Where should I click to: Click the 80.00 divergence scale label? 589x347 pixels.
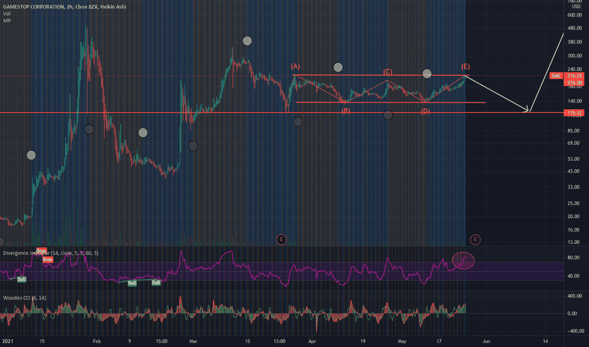573,257
